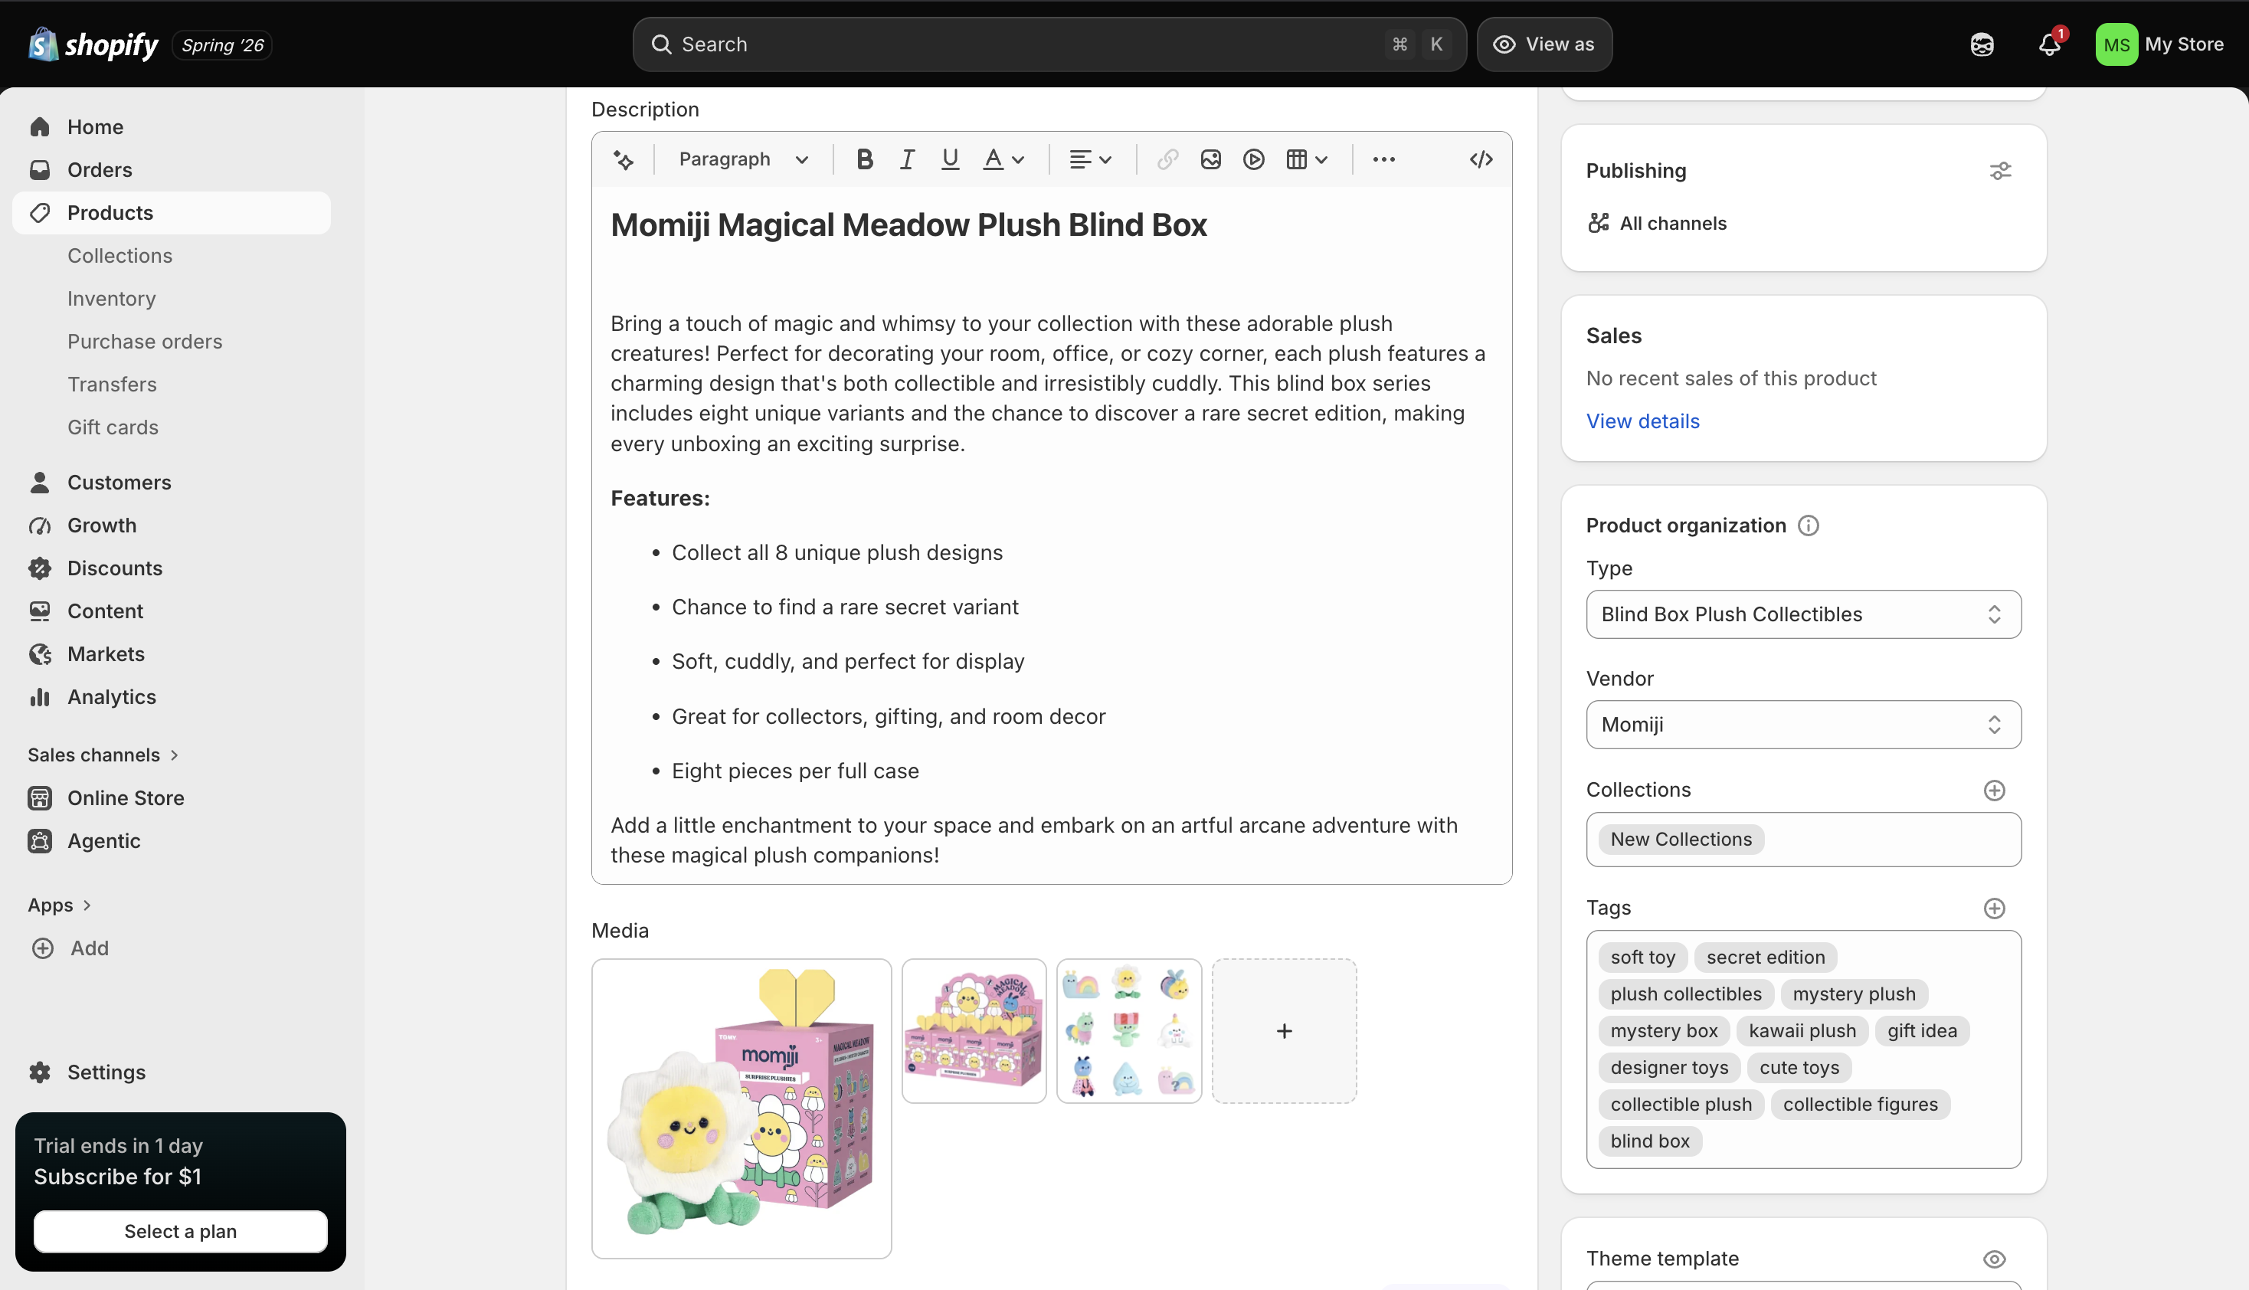The image size is (2249, 1290).
Task: Expand Apps section
Action: [x=59, y=905]
